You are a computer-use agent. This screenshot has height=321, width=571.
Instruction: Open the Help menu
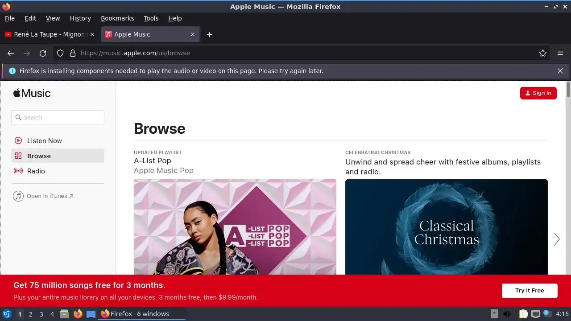coord(175,18)
